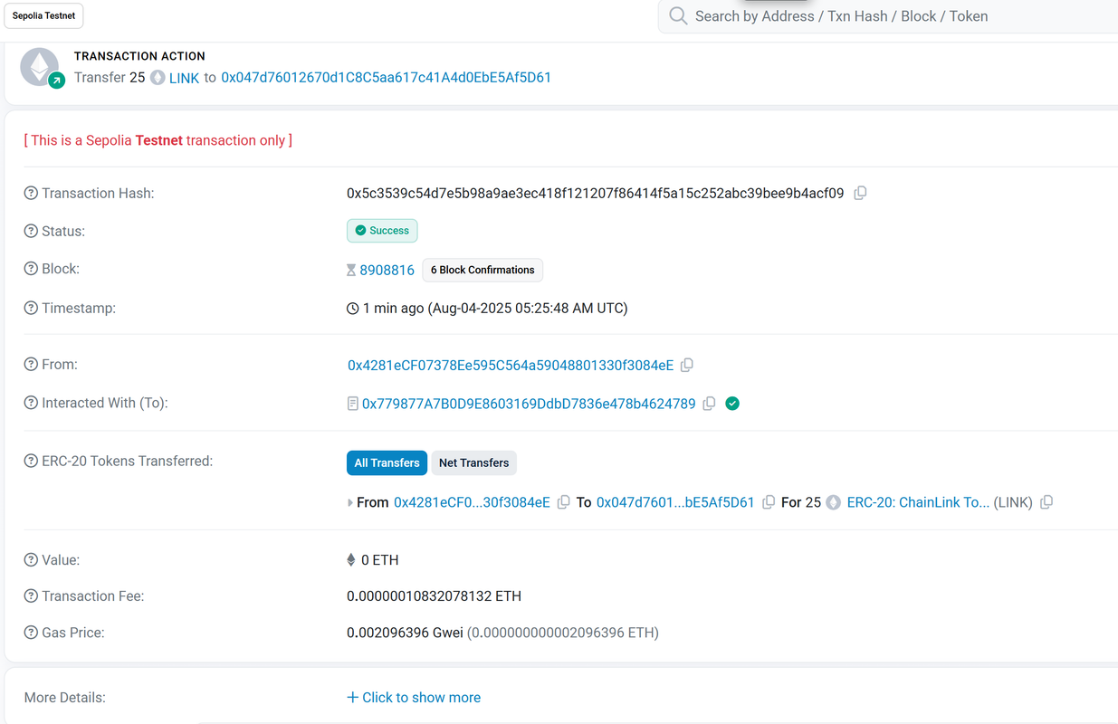
Task: Copy the shortened To address in token transfer row
Action: [769, 502]
